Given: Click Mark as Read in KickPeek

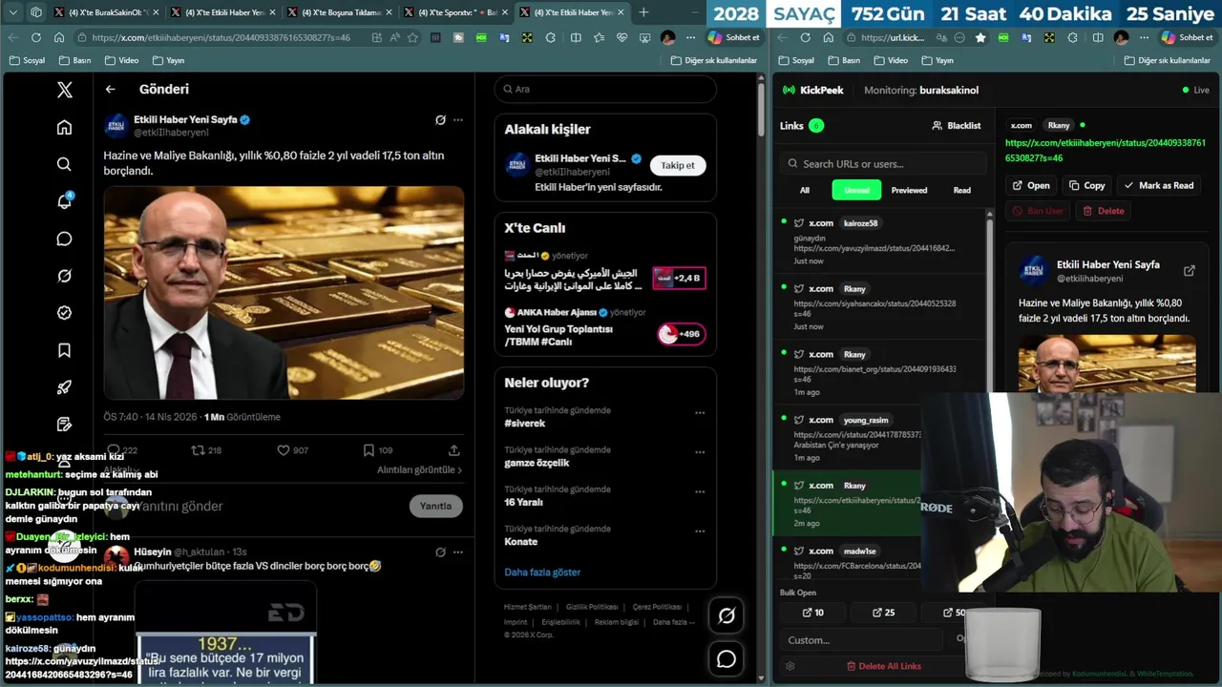Looking at the screenshot, I should (1159, 185).
